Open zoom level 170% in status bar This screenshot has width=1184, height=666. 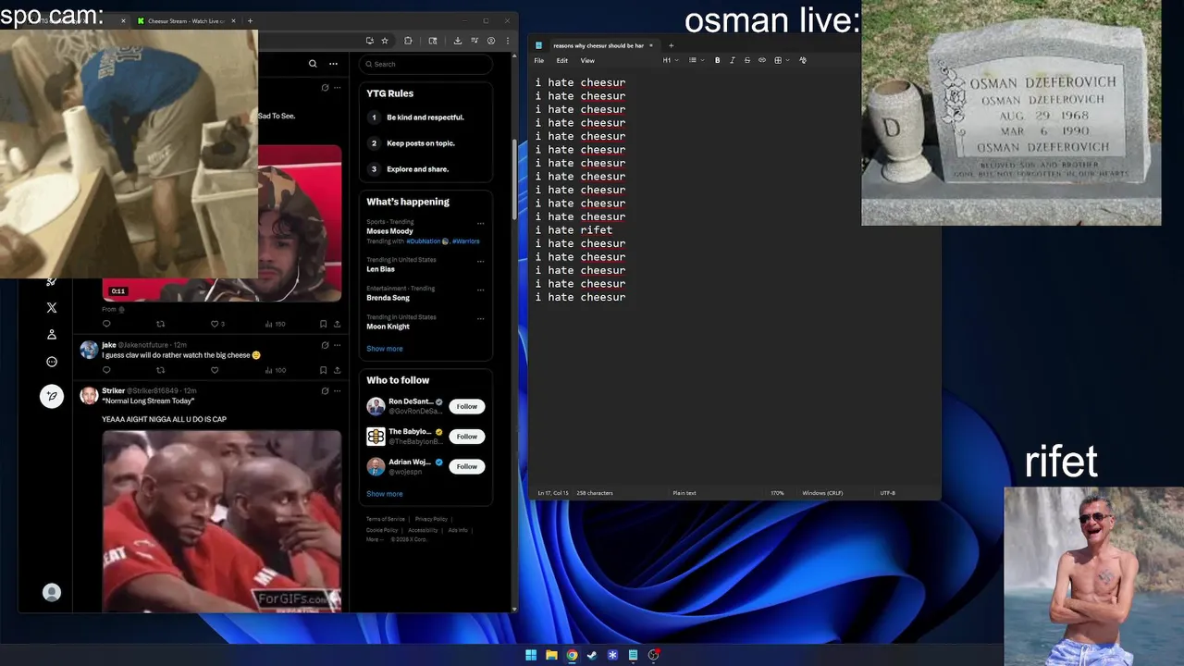(x=777, y=493)
